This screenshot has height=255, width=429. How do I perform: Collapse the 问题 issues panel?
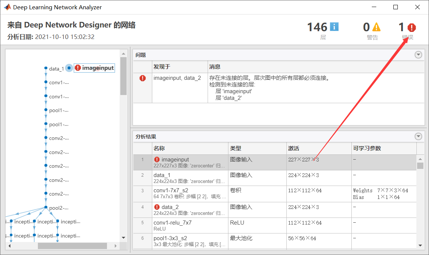coord(418,55)
